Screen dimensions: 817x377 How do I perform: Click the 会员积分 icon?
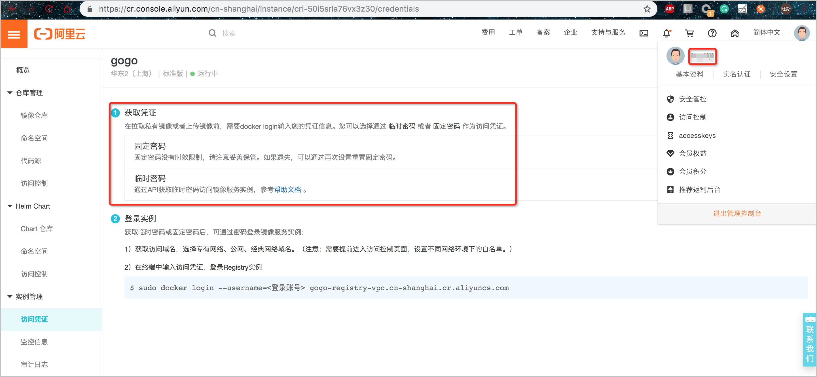[x=670, y=172]
